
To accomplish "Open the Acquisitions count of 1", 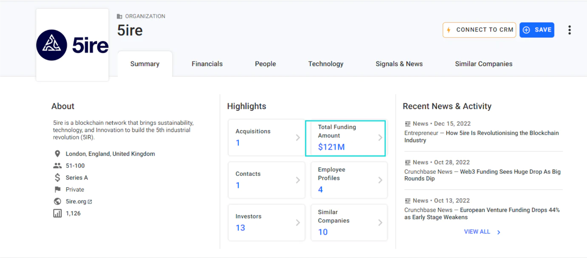I will (238, 143).
